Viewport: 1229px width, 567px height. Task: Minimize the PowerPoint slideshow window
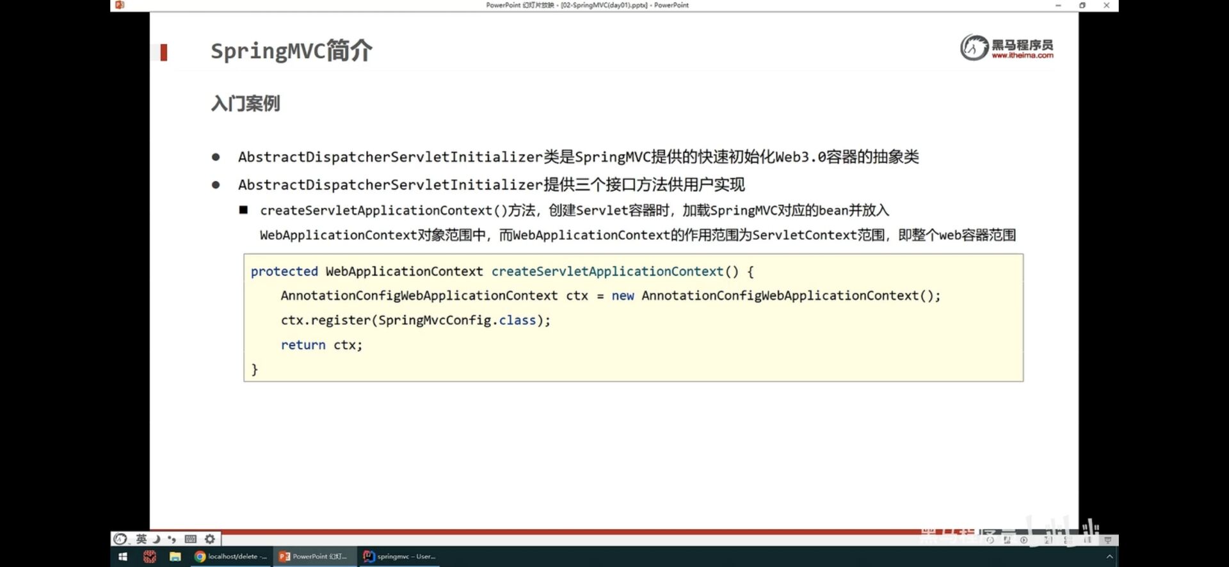pos(1058,5)
